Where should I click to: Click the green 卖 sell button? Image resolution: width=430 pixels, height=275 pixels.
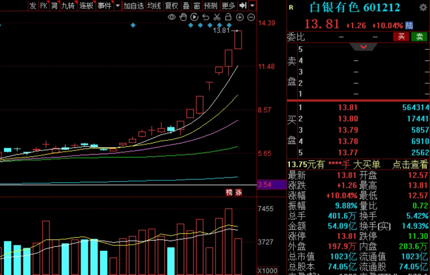tap(419, 37)
